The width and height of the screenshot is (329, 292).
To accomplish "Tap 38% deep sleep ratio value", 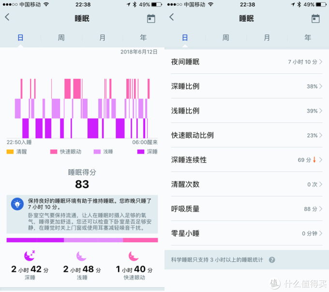I will tap(312, 87).
